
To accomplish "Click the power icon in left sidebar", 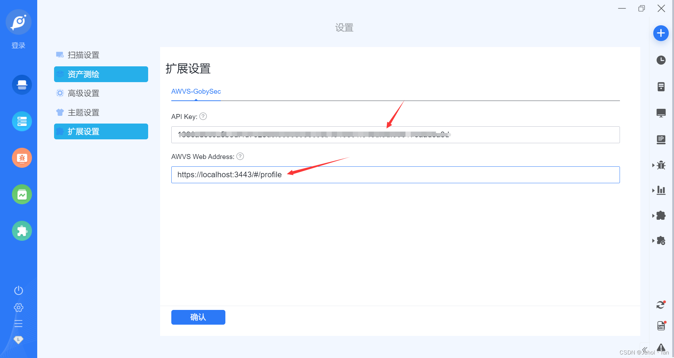I will 19,290.
